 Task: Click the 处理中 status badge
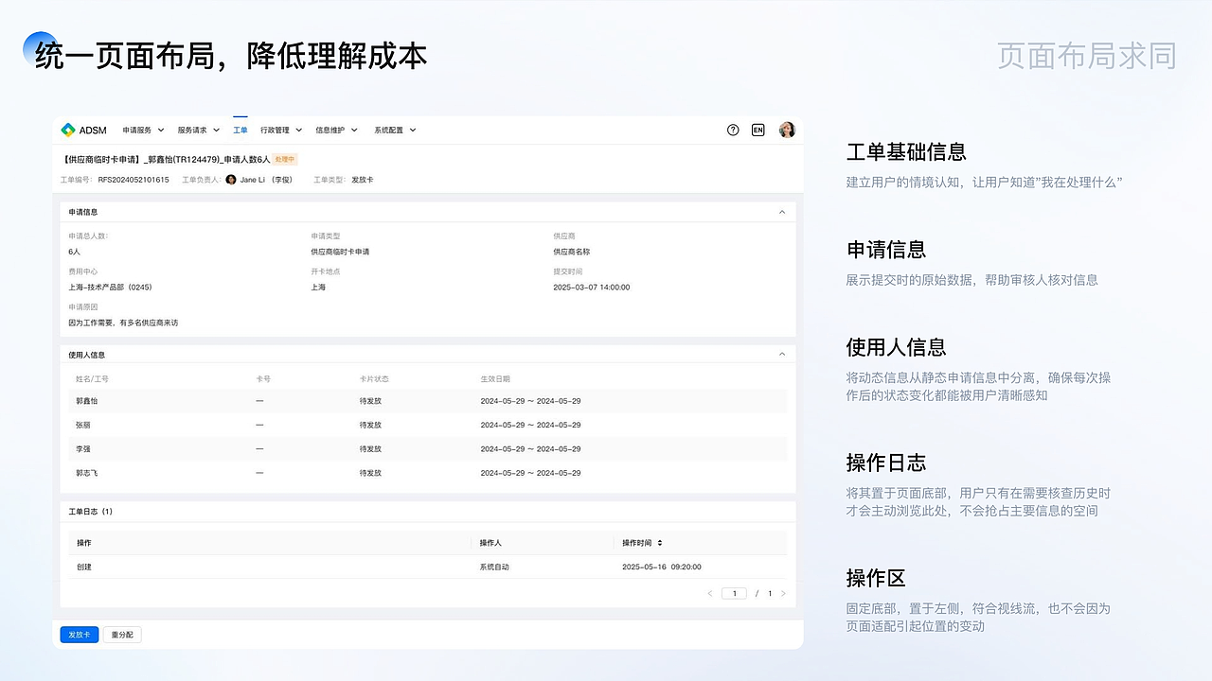[286, 159]
